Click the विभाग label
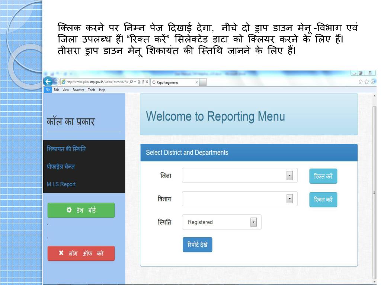Viewport: 381px width, 285px height. click(x=164, y=199)
